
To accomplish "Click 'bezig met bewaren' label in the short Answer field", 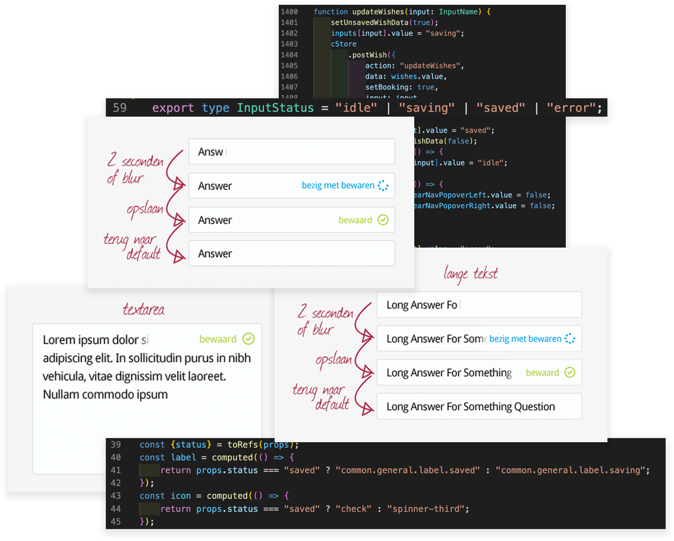I will coord(338,186).
